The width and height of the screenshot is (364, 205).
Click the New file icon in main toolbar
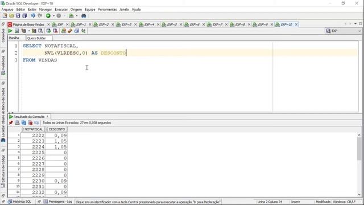[x=5, y=16]
